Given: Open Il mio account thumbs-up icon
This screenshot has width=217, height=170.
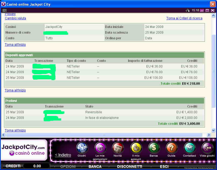Looking at the screenshot, I should (136, 148).
